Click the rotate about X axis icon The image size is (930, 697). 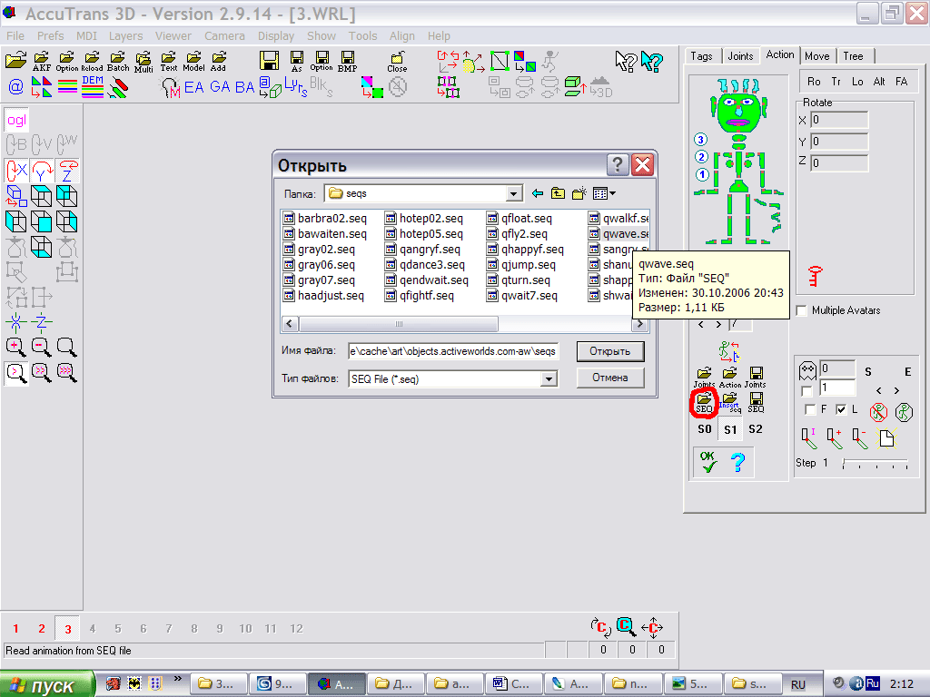tap(16, 171)
